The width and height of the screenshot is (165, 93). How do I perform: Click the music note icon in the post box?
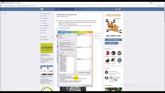tap(100, 36)
